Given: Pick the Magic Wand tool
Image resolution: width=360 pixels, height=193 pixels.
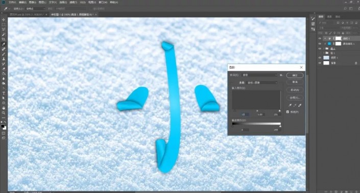Looking at the screenshot, I should (4, 35).
